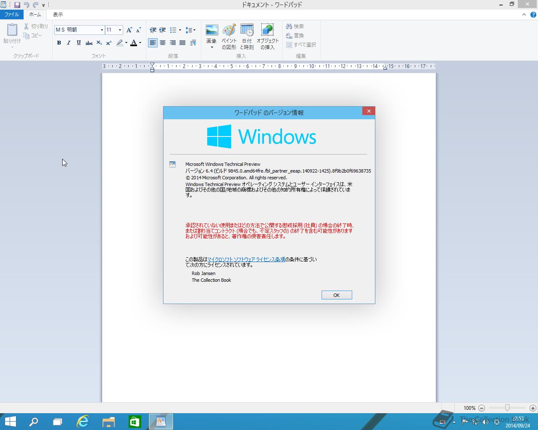The image size is (538, 430).
Task: Open Internet Explorer from taskbar
Action: 83,422
